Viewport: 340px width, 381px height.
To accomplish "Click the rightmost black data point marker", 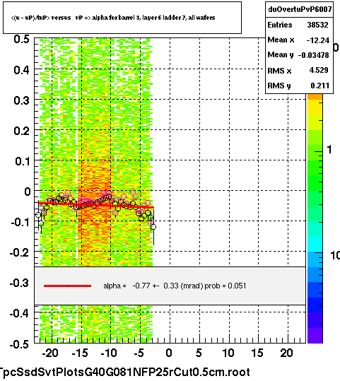I will coord(153,227).
